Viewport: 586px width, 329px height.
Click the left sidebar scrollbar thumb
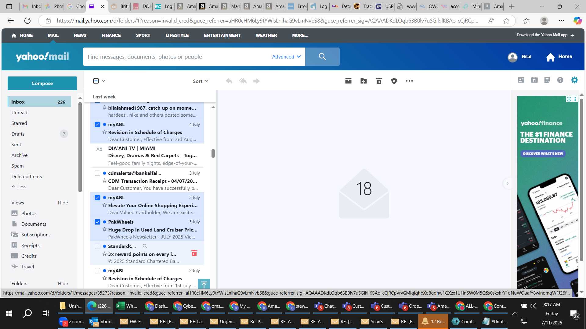click(80, 147)
